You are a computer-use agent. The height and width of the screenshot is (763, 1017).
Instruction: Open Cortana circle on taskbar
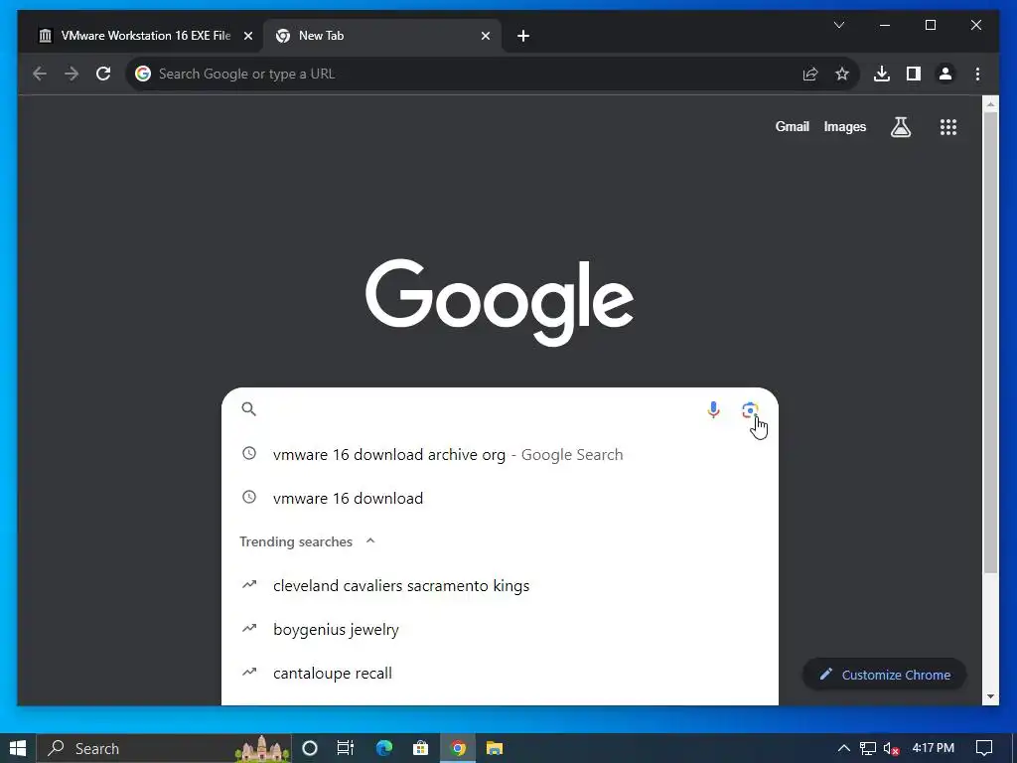[x=310, y=748]
